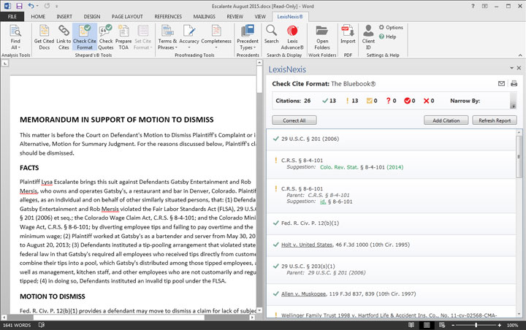Filter by warning citations exclamation 13
526x330 pixels.
352,101
